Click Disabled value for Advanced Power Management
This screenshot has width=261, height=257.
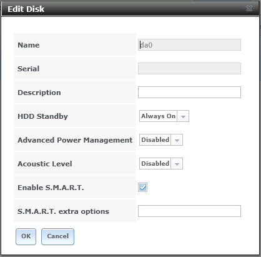155,140
